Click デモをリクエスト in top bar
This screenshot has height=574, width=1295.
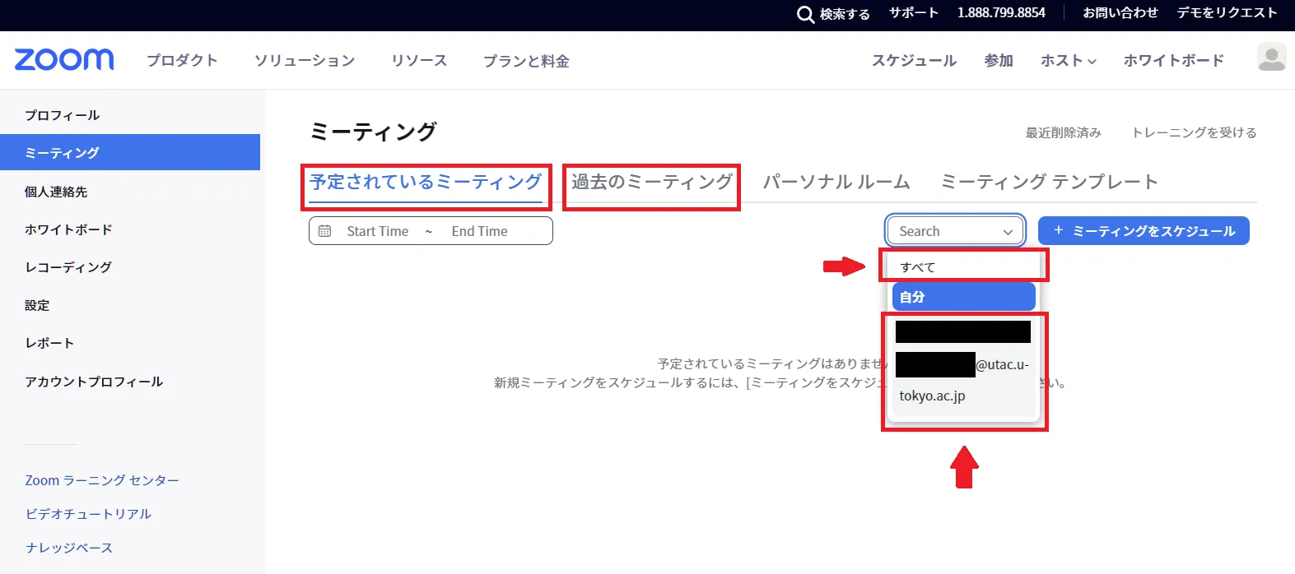coord(1227,13)
